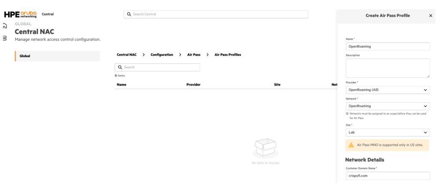This screenshot has height=189, width=439.
Task: Open the Site dropdown set to Lab
Action: click(x=387, y=133)
